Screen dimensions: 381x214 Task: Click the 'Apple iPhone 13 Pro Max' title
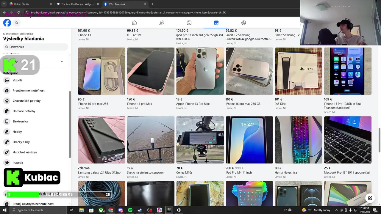(193, 104)
